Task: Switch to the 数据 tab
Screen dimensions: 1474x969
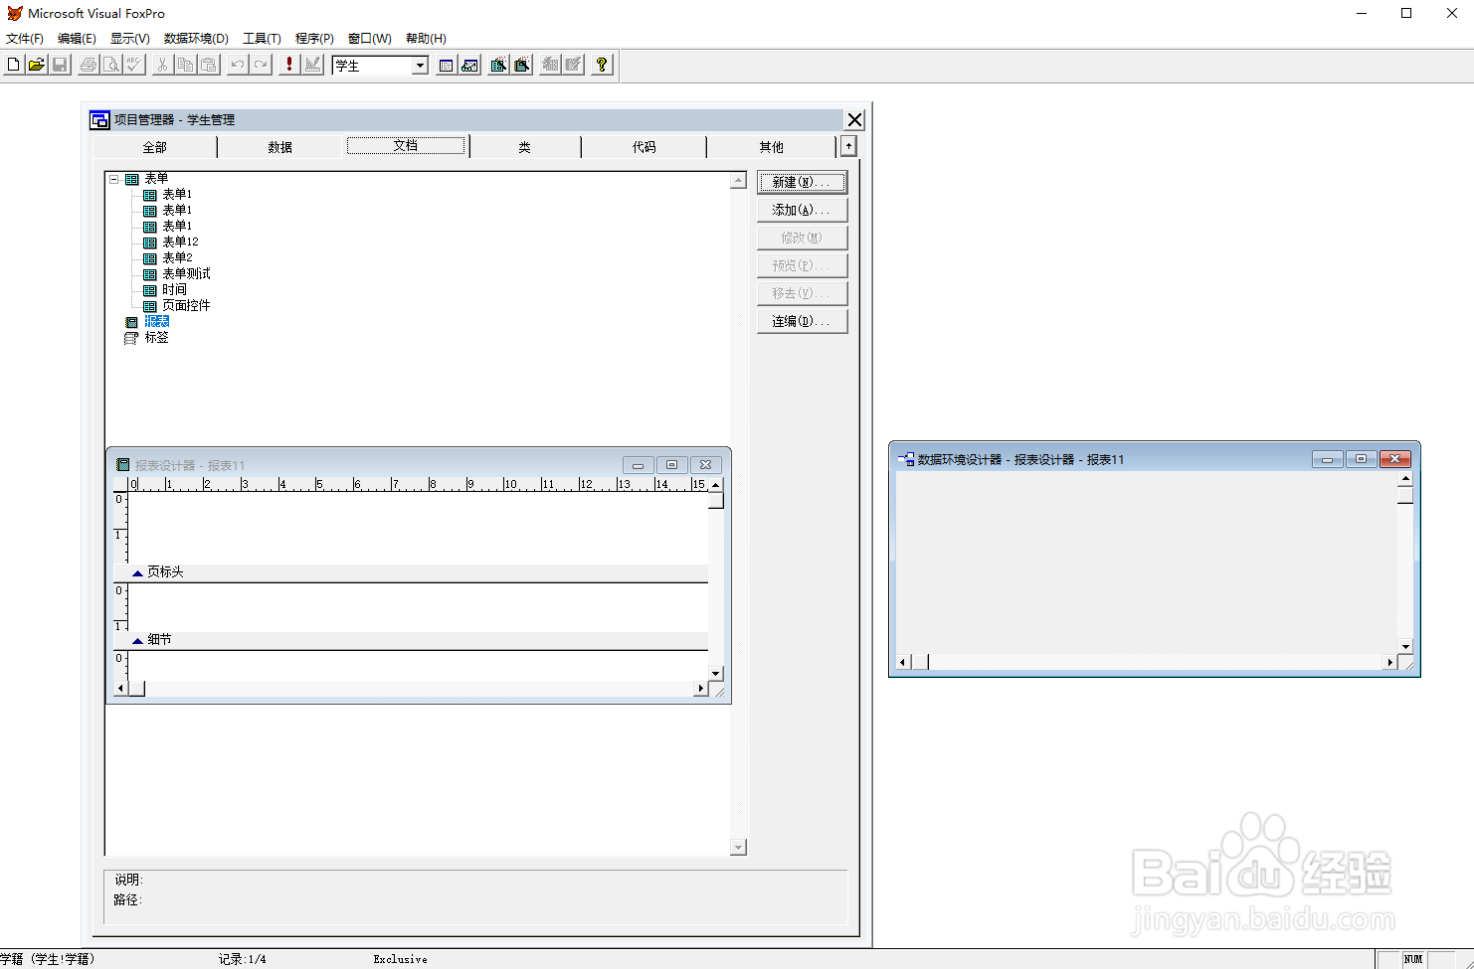Action: [x=279, y=147]
